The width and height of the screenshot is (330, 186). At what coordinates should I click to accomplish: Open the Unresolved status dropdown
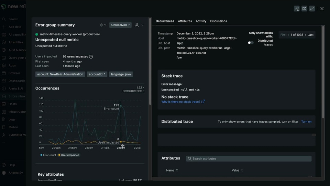[120, 25]
